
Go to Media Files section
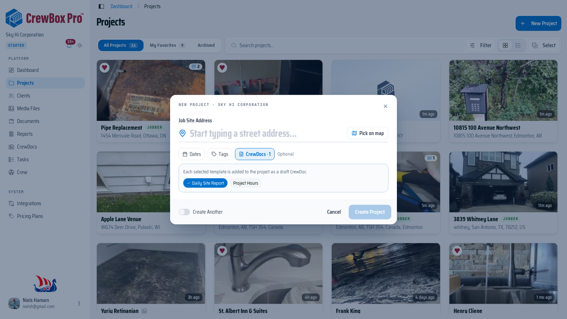point(45,108)
